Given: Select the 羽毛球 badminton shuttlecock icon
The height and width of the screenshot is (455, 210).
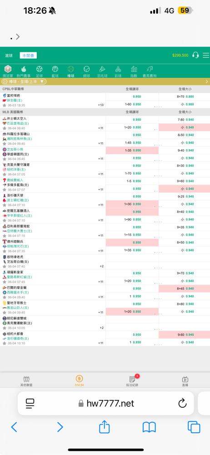Looking at the screenshot, I should pos(102,69).
